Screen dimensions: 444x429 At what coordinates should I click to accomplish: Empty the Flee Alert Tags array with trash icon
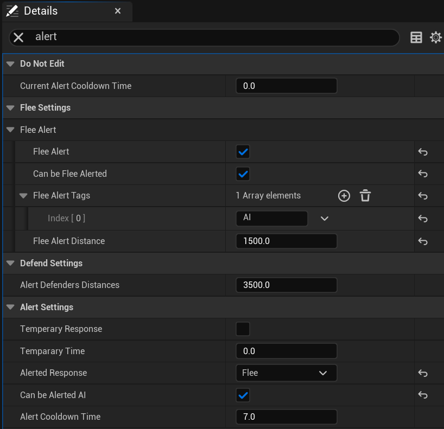click(x=365, y=196)
